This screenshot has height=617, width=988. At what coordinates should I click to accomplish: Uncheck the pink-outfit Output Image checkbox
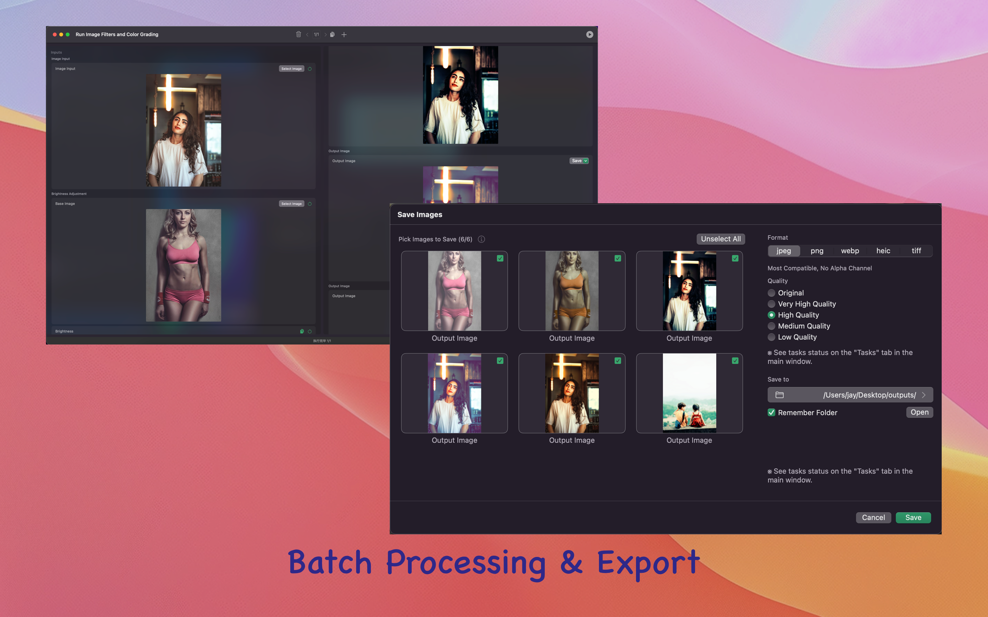[500, 258]
